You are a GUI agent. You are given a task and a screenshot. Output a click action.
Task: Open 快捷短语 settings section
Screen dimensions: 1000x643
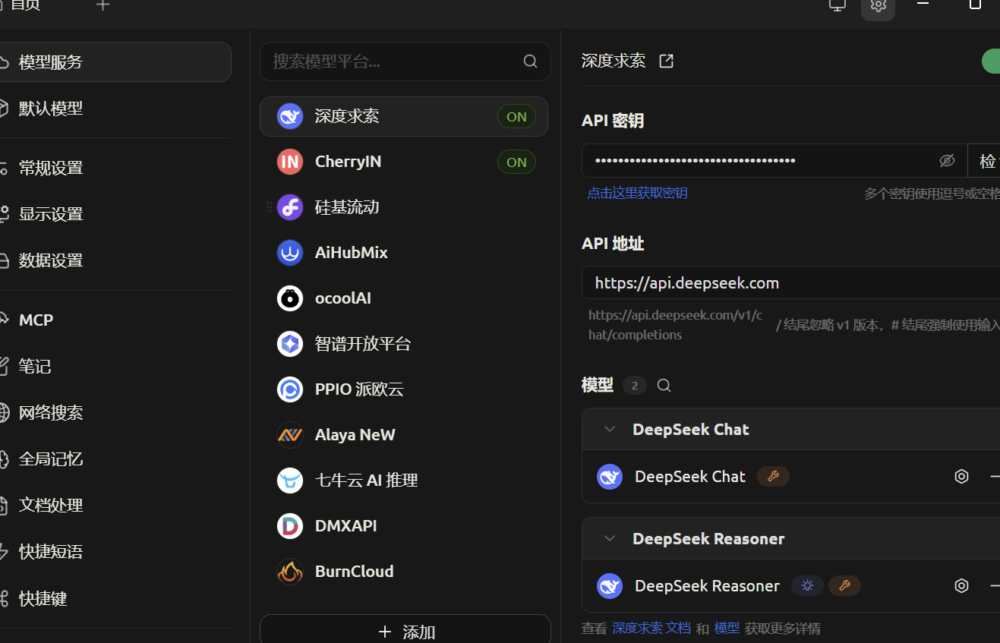coord(115,552)
